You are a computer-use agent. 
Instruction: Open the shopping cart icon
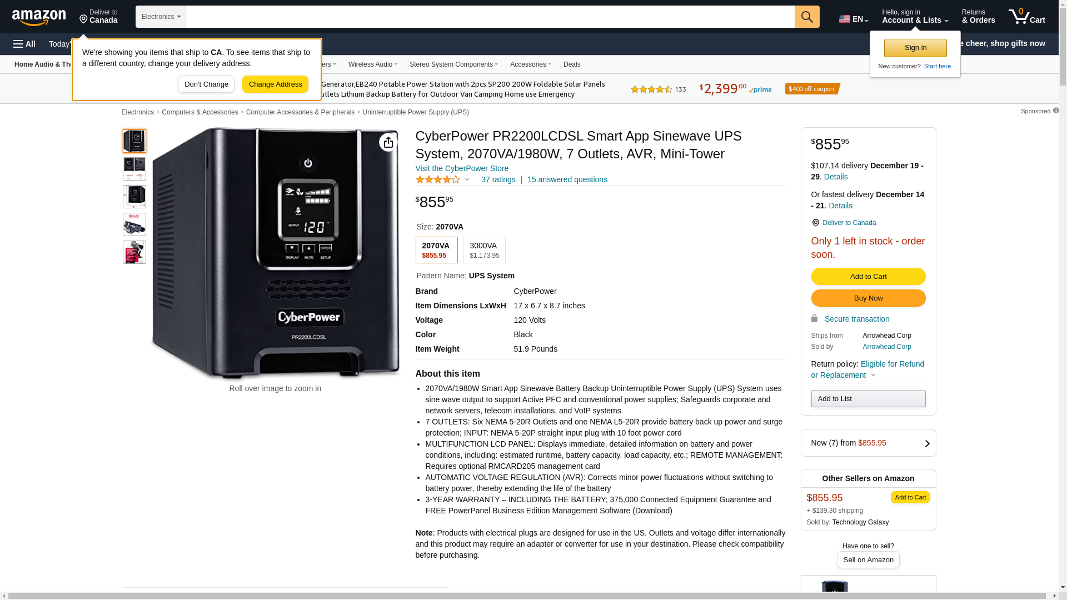pos(1026,17)
